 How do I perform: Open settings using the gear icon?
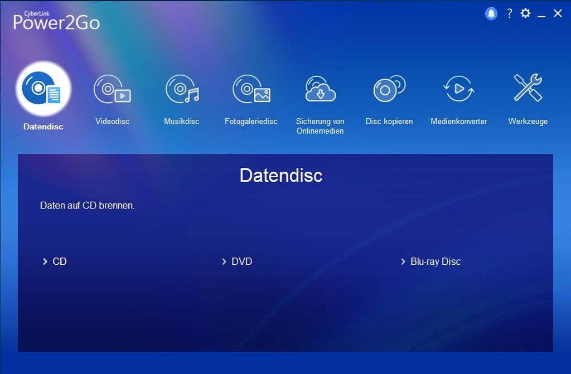[x=525, y=13]
